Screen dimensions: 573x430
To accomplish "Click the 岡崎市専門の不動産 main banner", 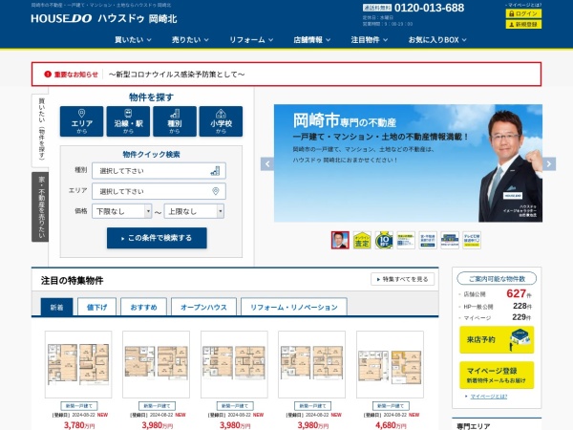I will [x=408, y=163].
